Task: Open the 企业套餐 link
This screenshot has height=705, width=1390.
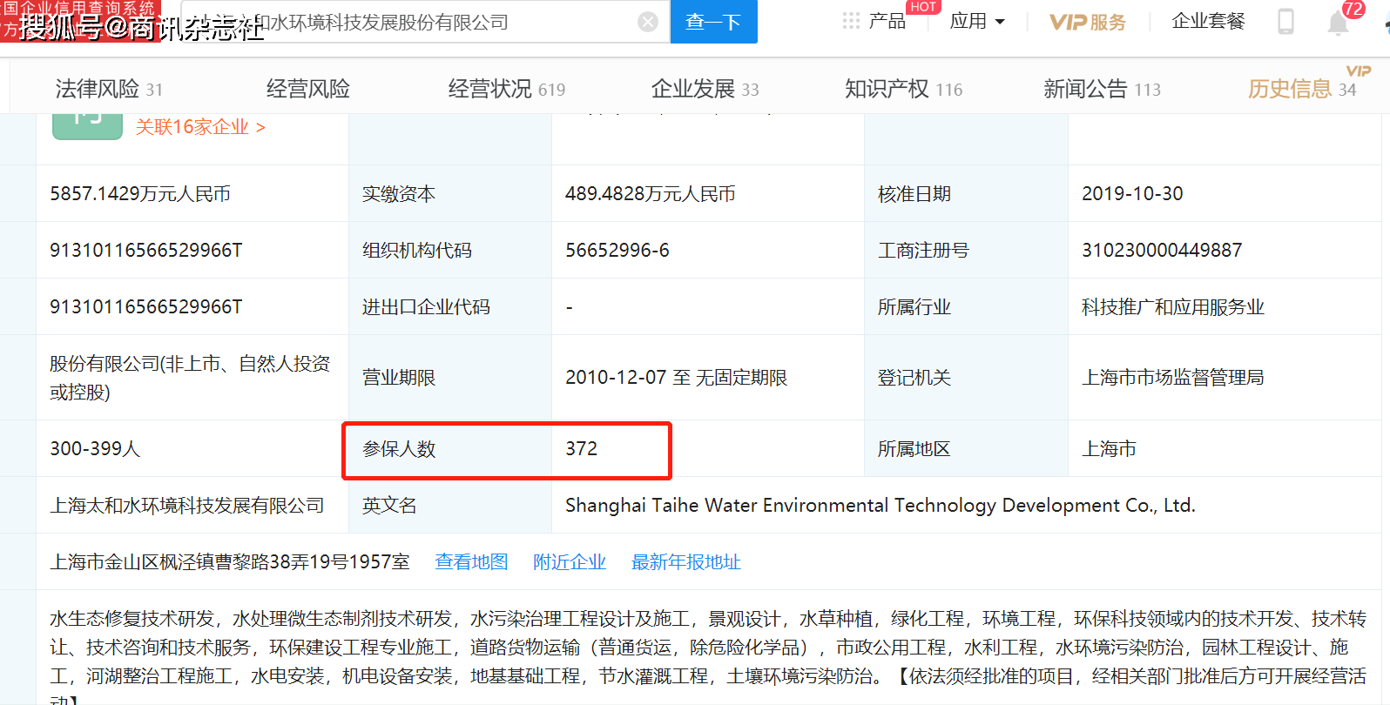Action: (1208, 21)
